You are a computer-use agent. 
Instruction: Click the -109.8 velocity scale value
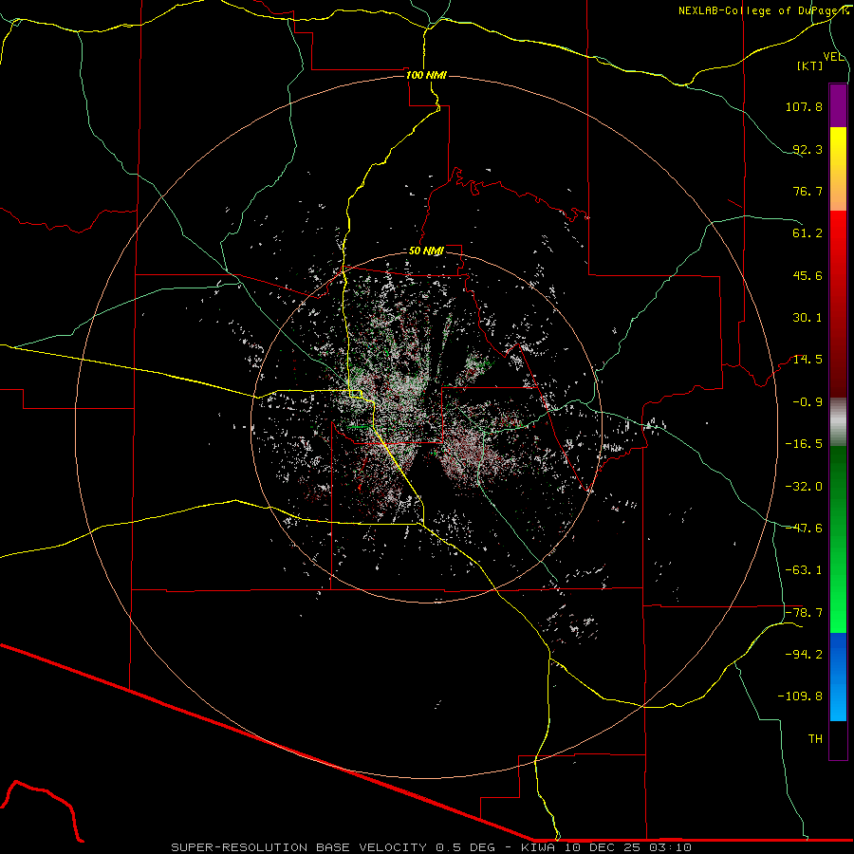(800, 696)
